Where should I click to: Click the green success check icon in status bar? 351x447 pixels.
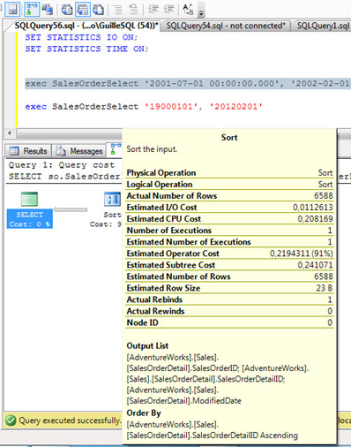point(11,420)
